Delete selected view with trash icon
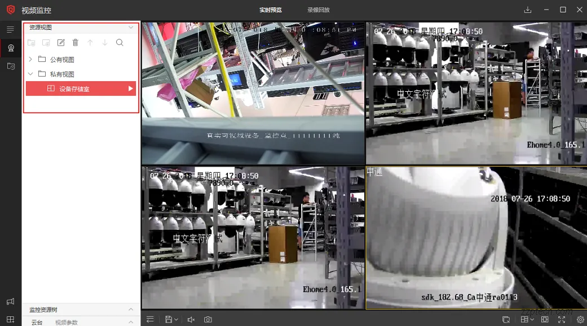The image size is (587, 326). [x=76, y=43]
